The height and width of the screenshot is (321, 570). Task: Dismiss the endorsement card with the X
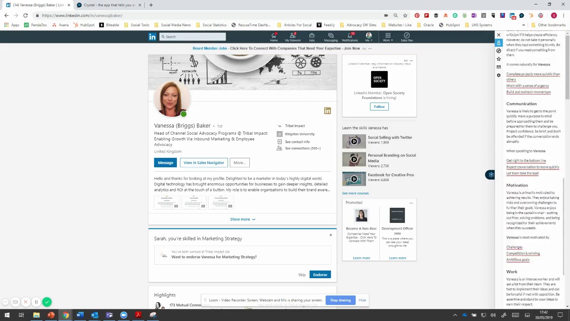(330, 235)
